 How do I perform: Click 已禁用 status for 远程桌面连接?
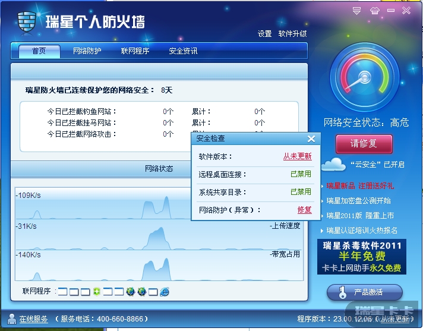pyautogui.click(x=301, y=174)
